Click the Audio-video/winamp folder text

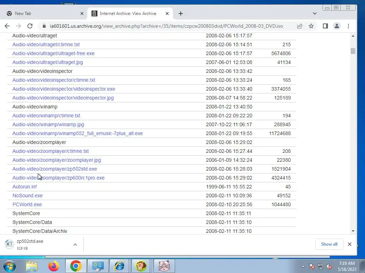pos(35,107)
